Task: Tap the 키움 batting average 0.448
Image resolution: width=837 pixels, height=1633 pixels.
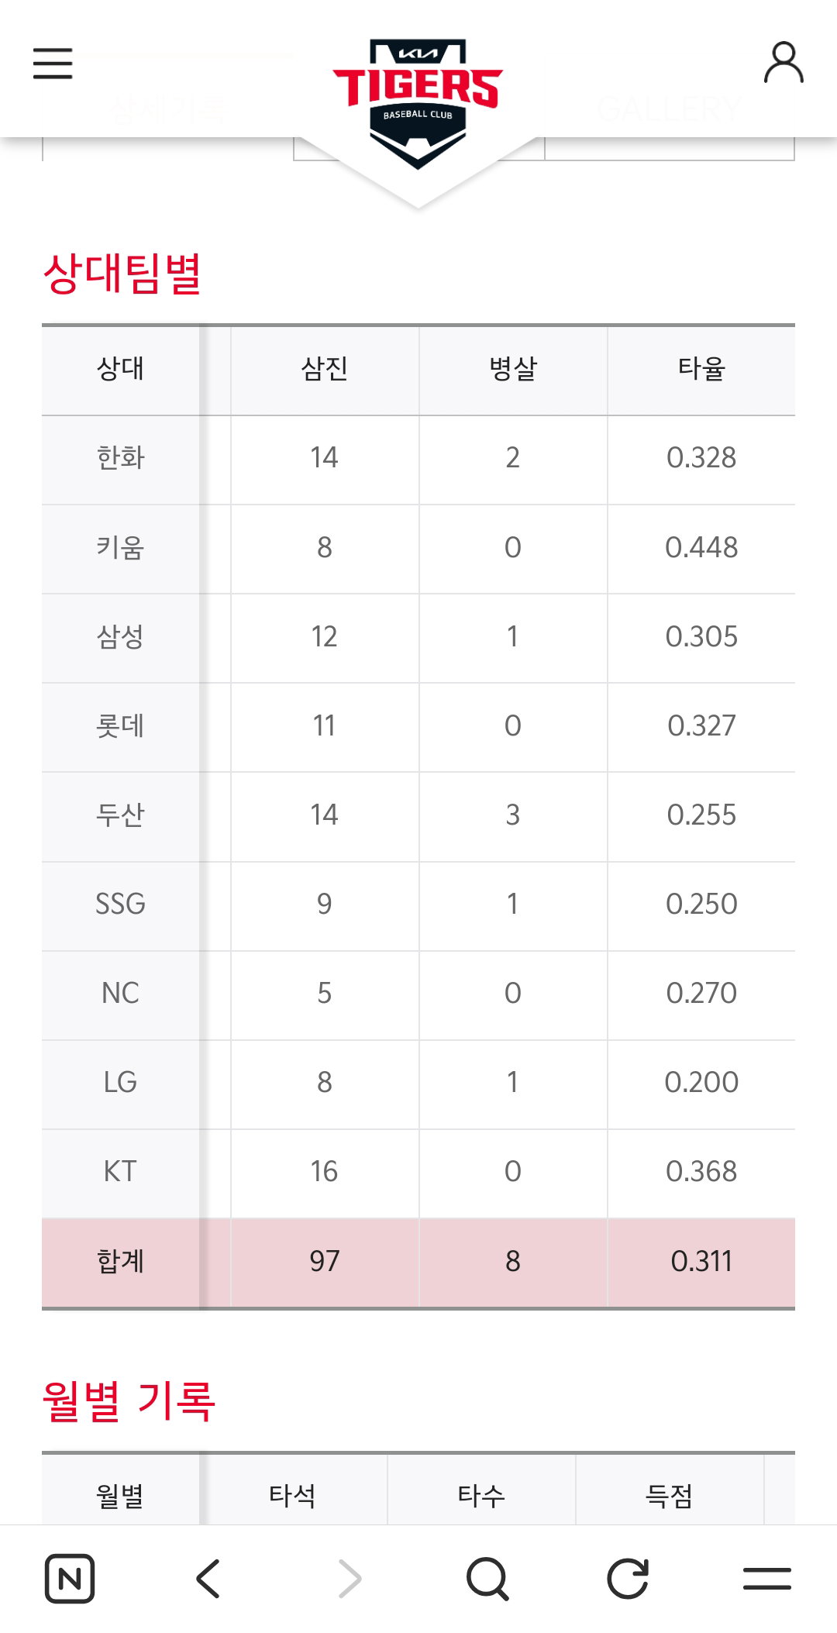Action: [x=701, y=548]
